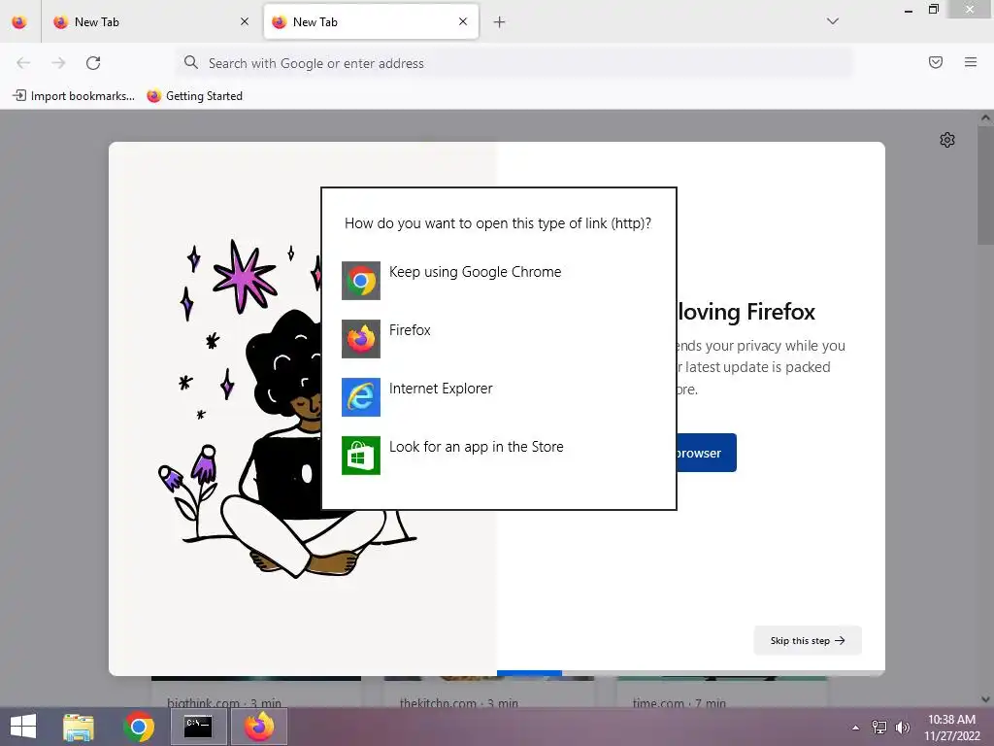Switch to the first New Tab

coord(150,22)
